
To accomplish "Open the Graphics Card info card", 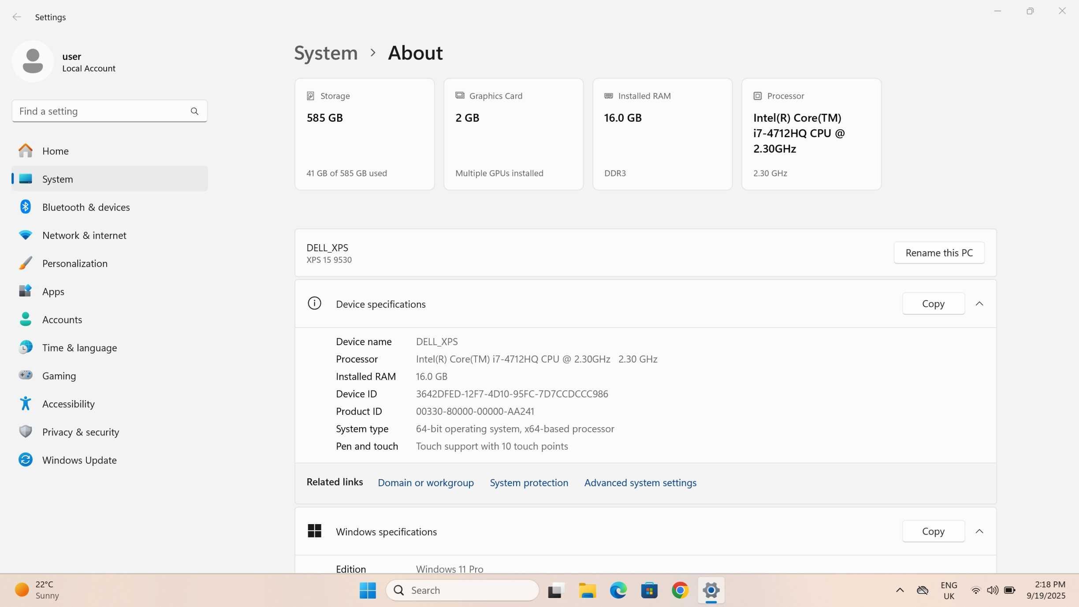I will pyautogui.click(x=513, y=134).
